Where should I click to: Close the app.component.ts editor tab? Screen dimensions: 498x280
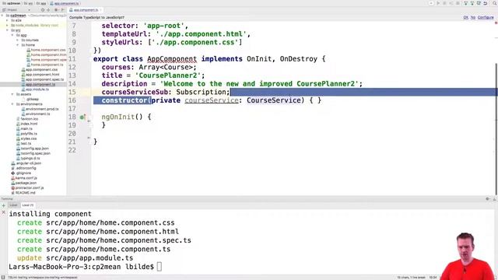tap(100, 10)
